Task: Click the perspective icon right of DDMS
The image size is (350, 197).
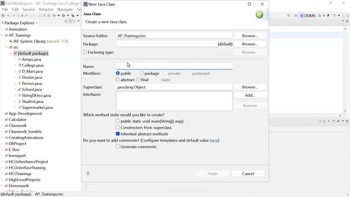Action: click(319, 16)
